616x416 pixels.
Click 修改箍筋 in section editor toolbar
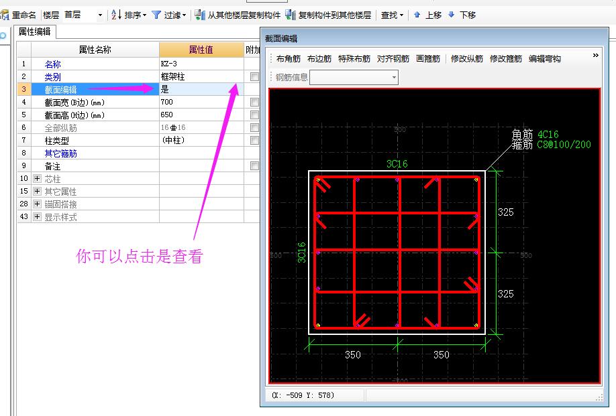(x=506, y=59)
